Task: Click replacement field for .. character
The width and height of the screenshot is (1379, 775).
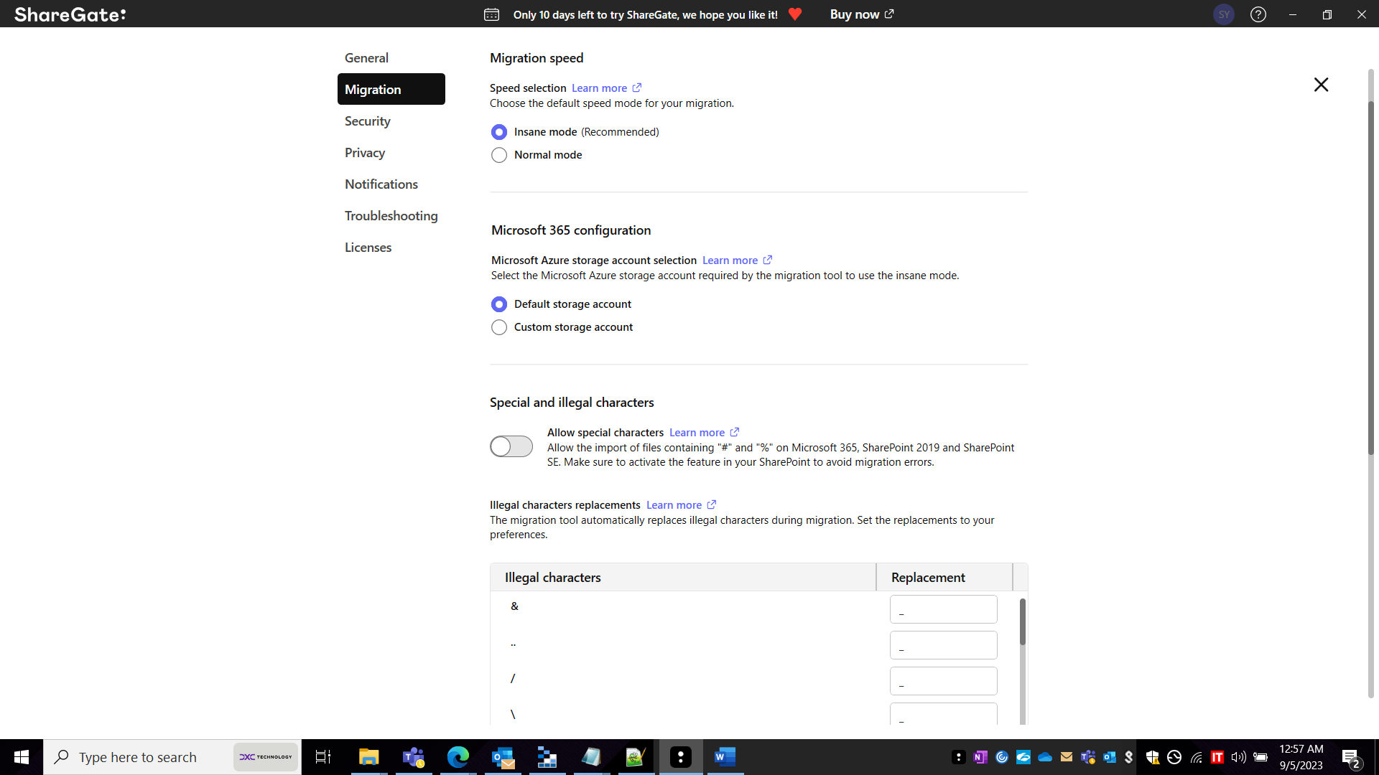Action: tap(944, 645)
